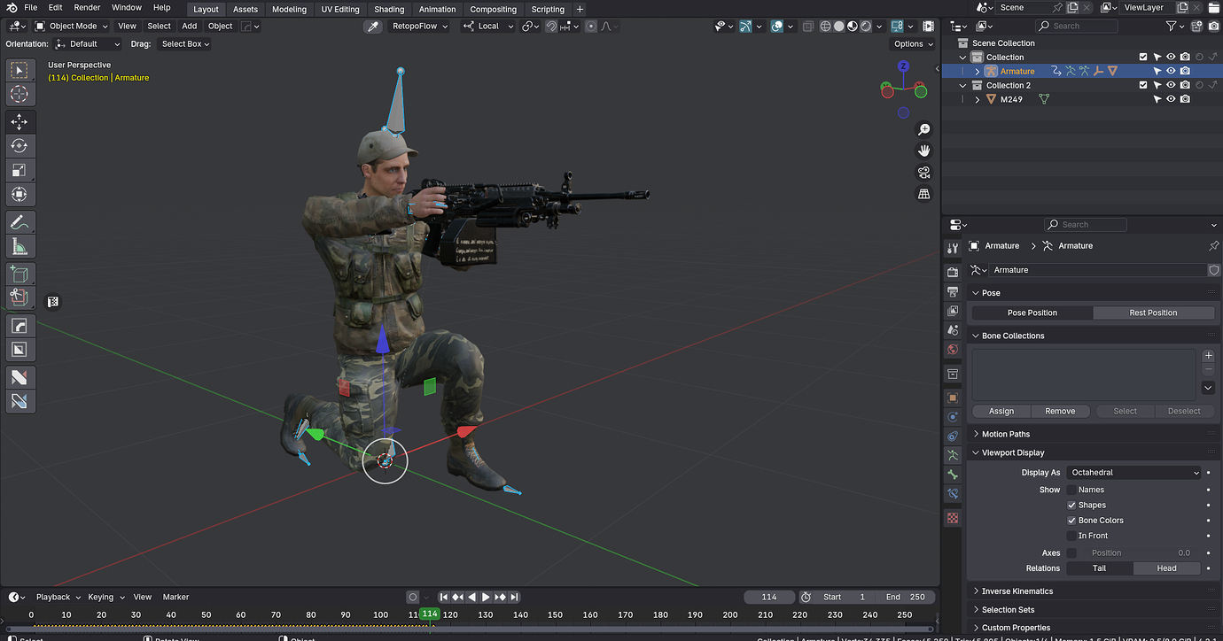Image resolution: width=1223 pixels, height=641 pixels.
Task: Pick the Measure ruler tool
Action: 19,246
